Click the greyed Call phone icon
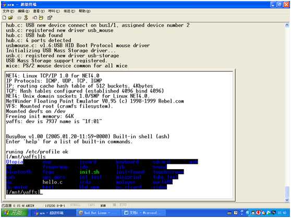Image resolution: width=291 pixels, height=218 pixels. pyautogui.click(x=19, y=18)
